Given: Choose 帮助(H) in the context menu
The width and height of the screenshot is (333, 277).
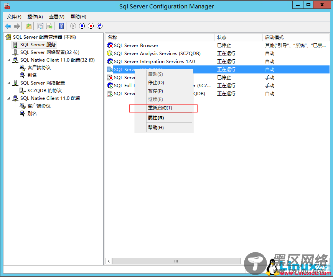Looking at the screenshot, I should pos(164,127).
